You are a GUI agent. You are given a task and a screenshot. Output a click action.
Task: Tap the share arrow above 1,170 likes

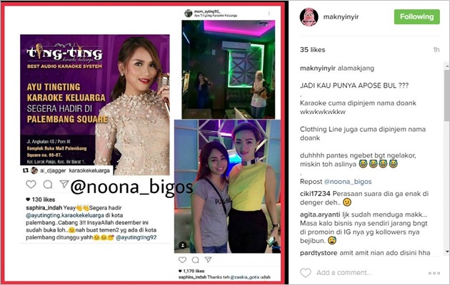point(208,259)
